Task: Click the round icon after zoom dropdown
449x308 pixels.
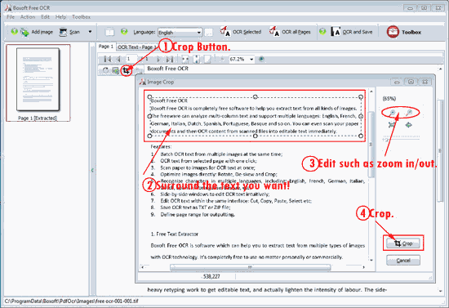Action: 261,60
